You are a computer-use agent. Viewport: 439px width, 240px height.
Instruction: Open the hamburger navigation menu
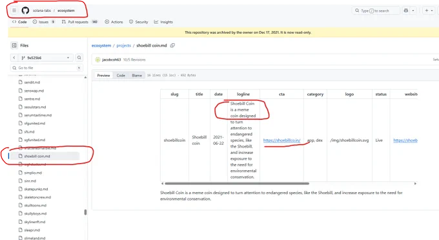point(14,10)
